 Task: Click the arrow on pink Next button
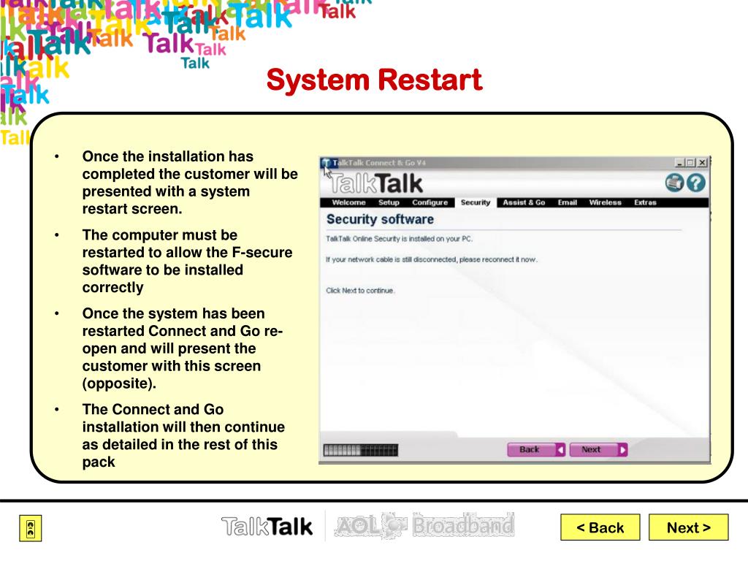(x=622, y=449)
